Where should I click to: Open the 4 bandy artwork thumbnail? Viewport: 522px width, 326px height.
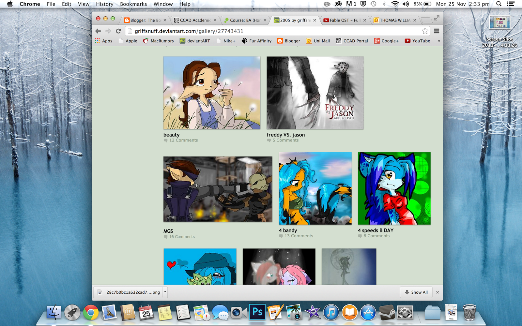315,188
